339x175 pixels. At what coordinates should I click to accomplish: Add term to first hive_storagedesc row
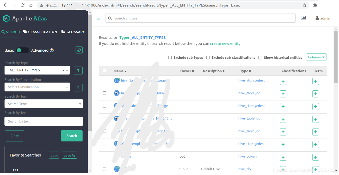pos(316,81)
